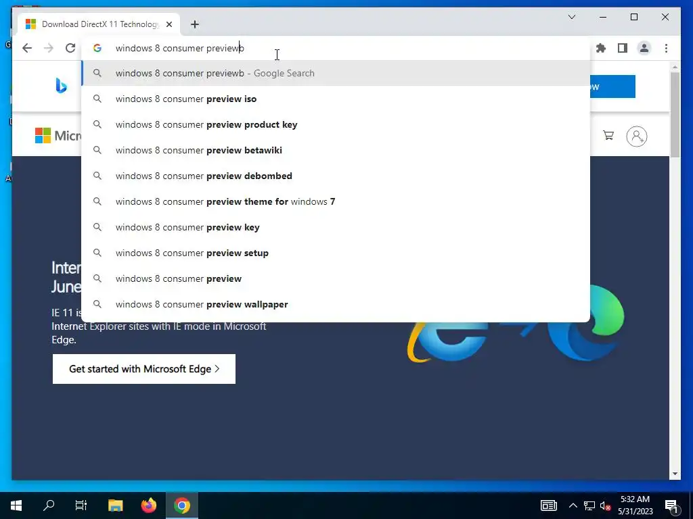The image size is (693, 519).
Task: Open a new tab with plus button
Action: (195, 24)
